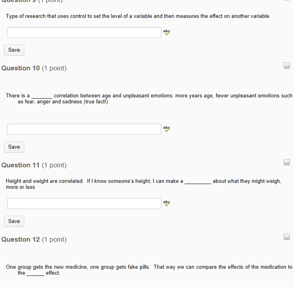Click Save under the age correlation question
Viewport: 294px width, 287px height.
[x=14, y=147]
